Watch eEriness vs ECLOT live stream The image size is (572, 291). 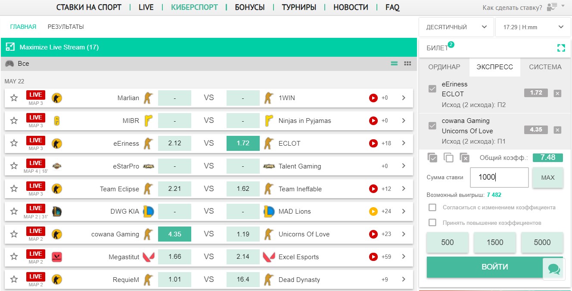[x=373, y=143]
